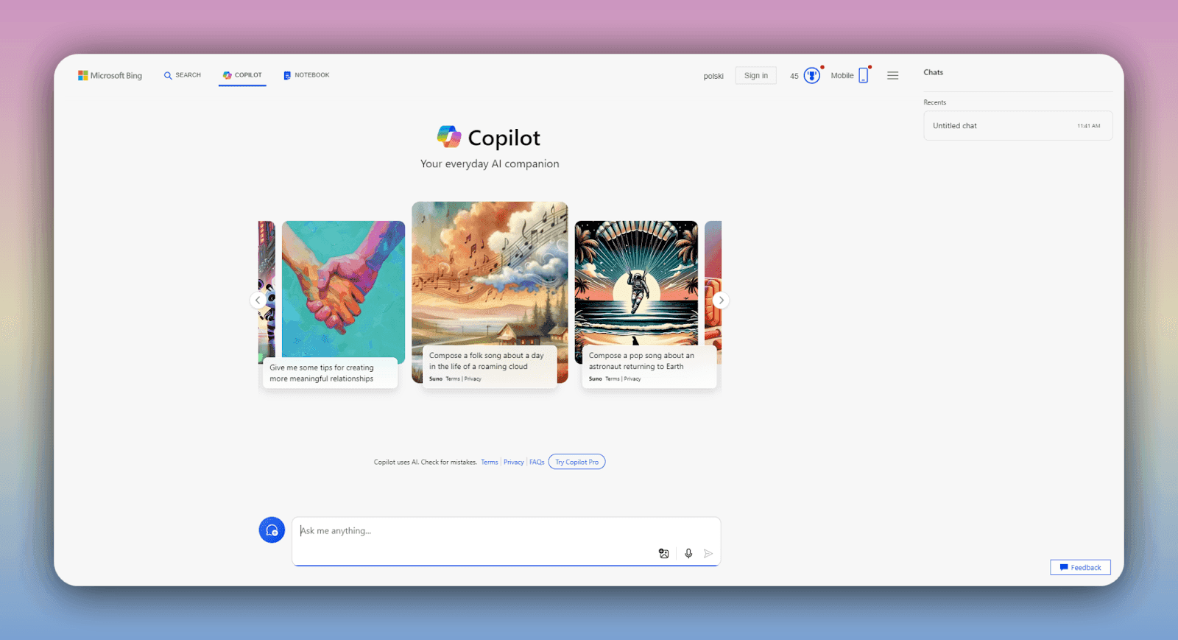
Task: Click the Sign in button
Action: [x=755, y=76]
